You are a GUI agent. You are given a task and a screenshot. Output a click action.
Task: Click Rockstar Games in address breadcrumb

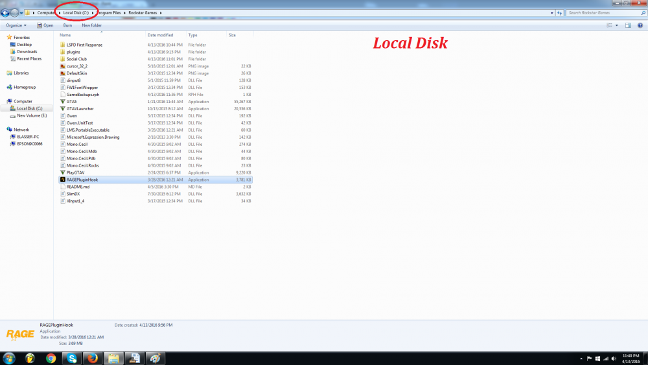pyautogui.click(x=143, y=13)
